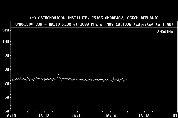Click the highest peak of the flux trace
The width and height of the screenshot is (178, 118).
[58, 74]
